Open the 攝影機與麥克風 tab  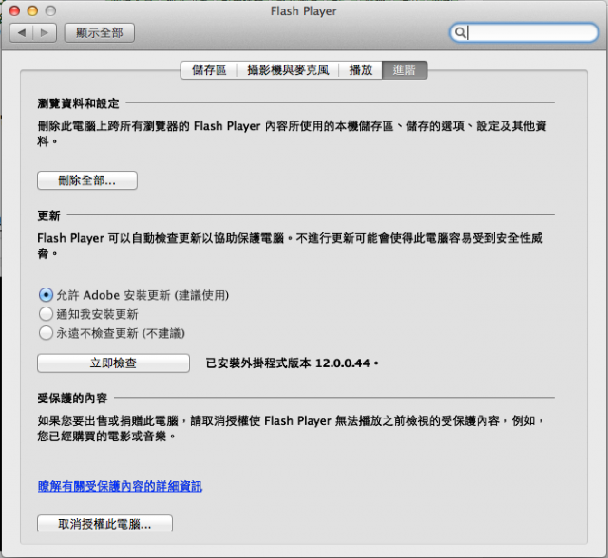[x=288, y=70]
